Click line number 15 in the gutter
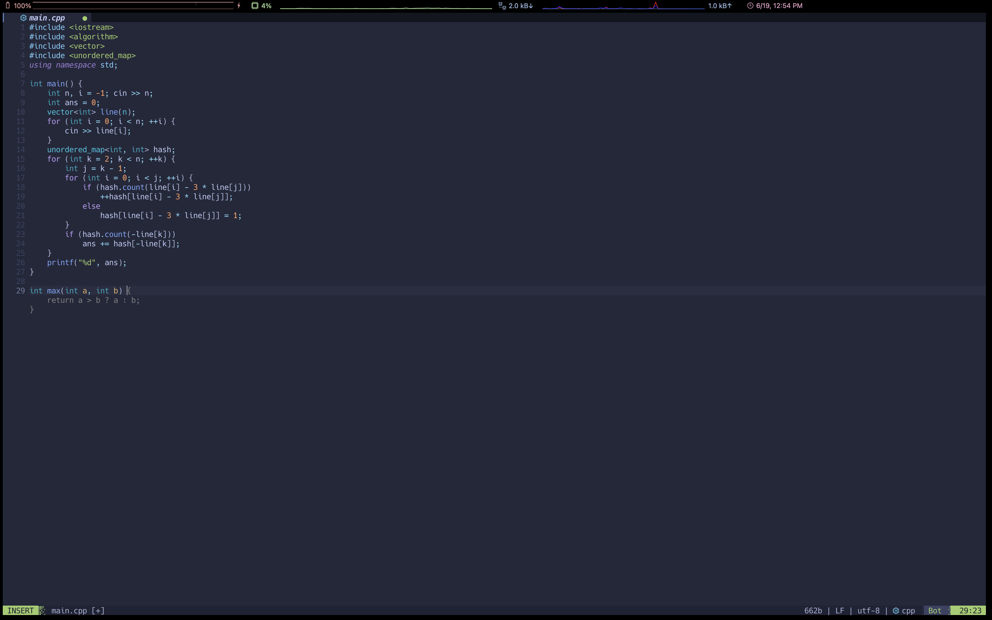The height and width of the screenshot is (620, 992). click(21, 159)
